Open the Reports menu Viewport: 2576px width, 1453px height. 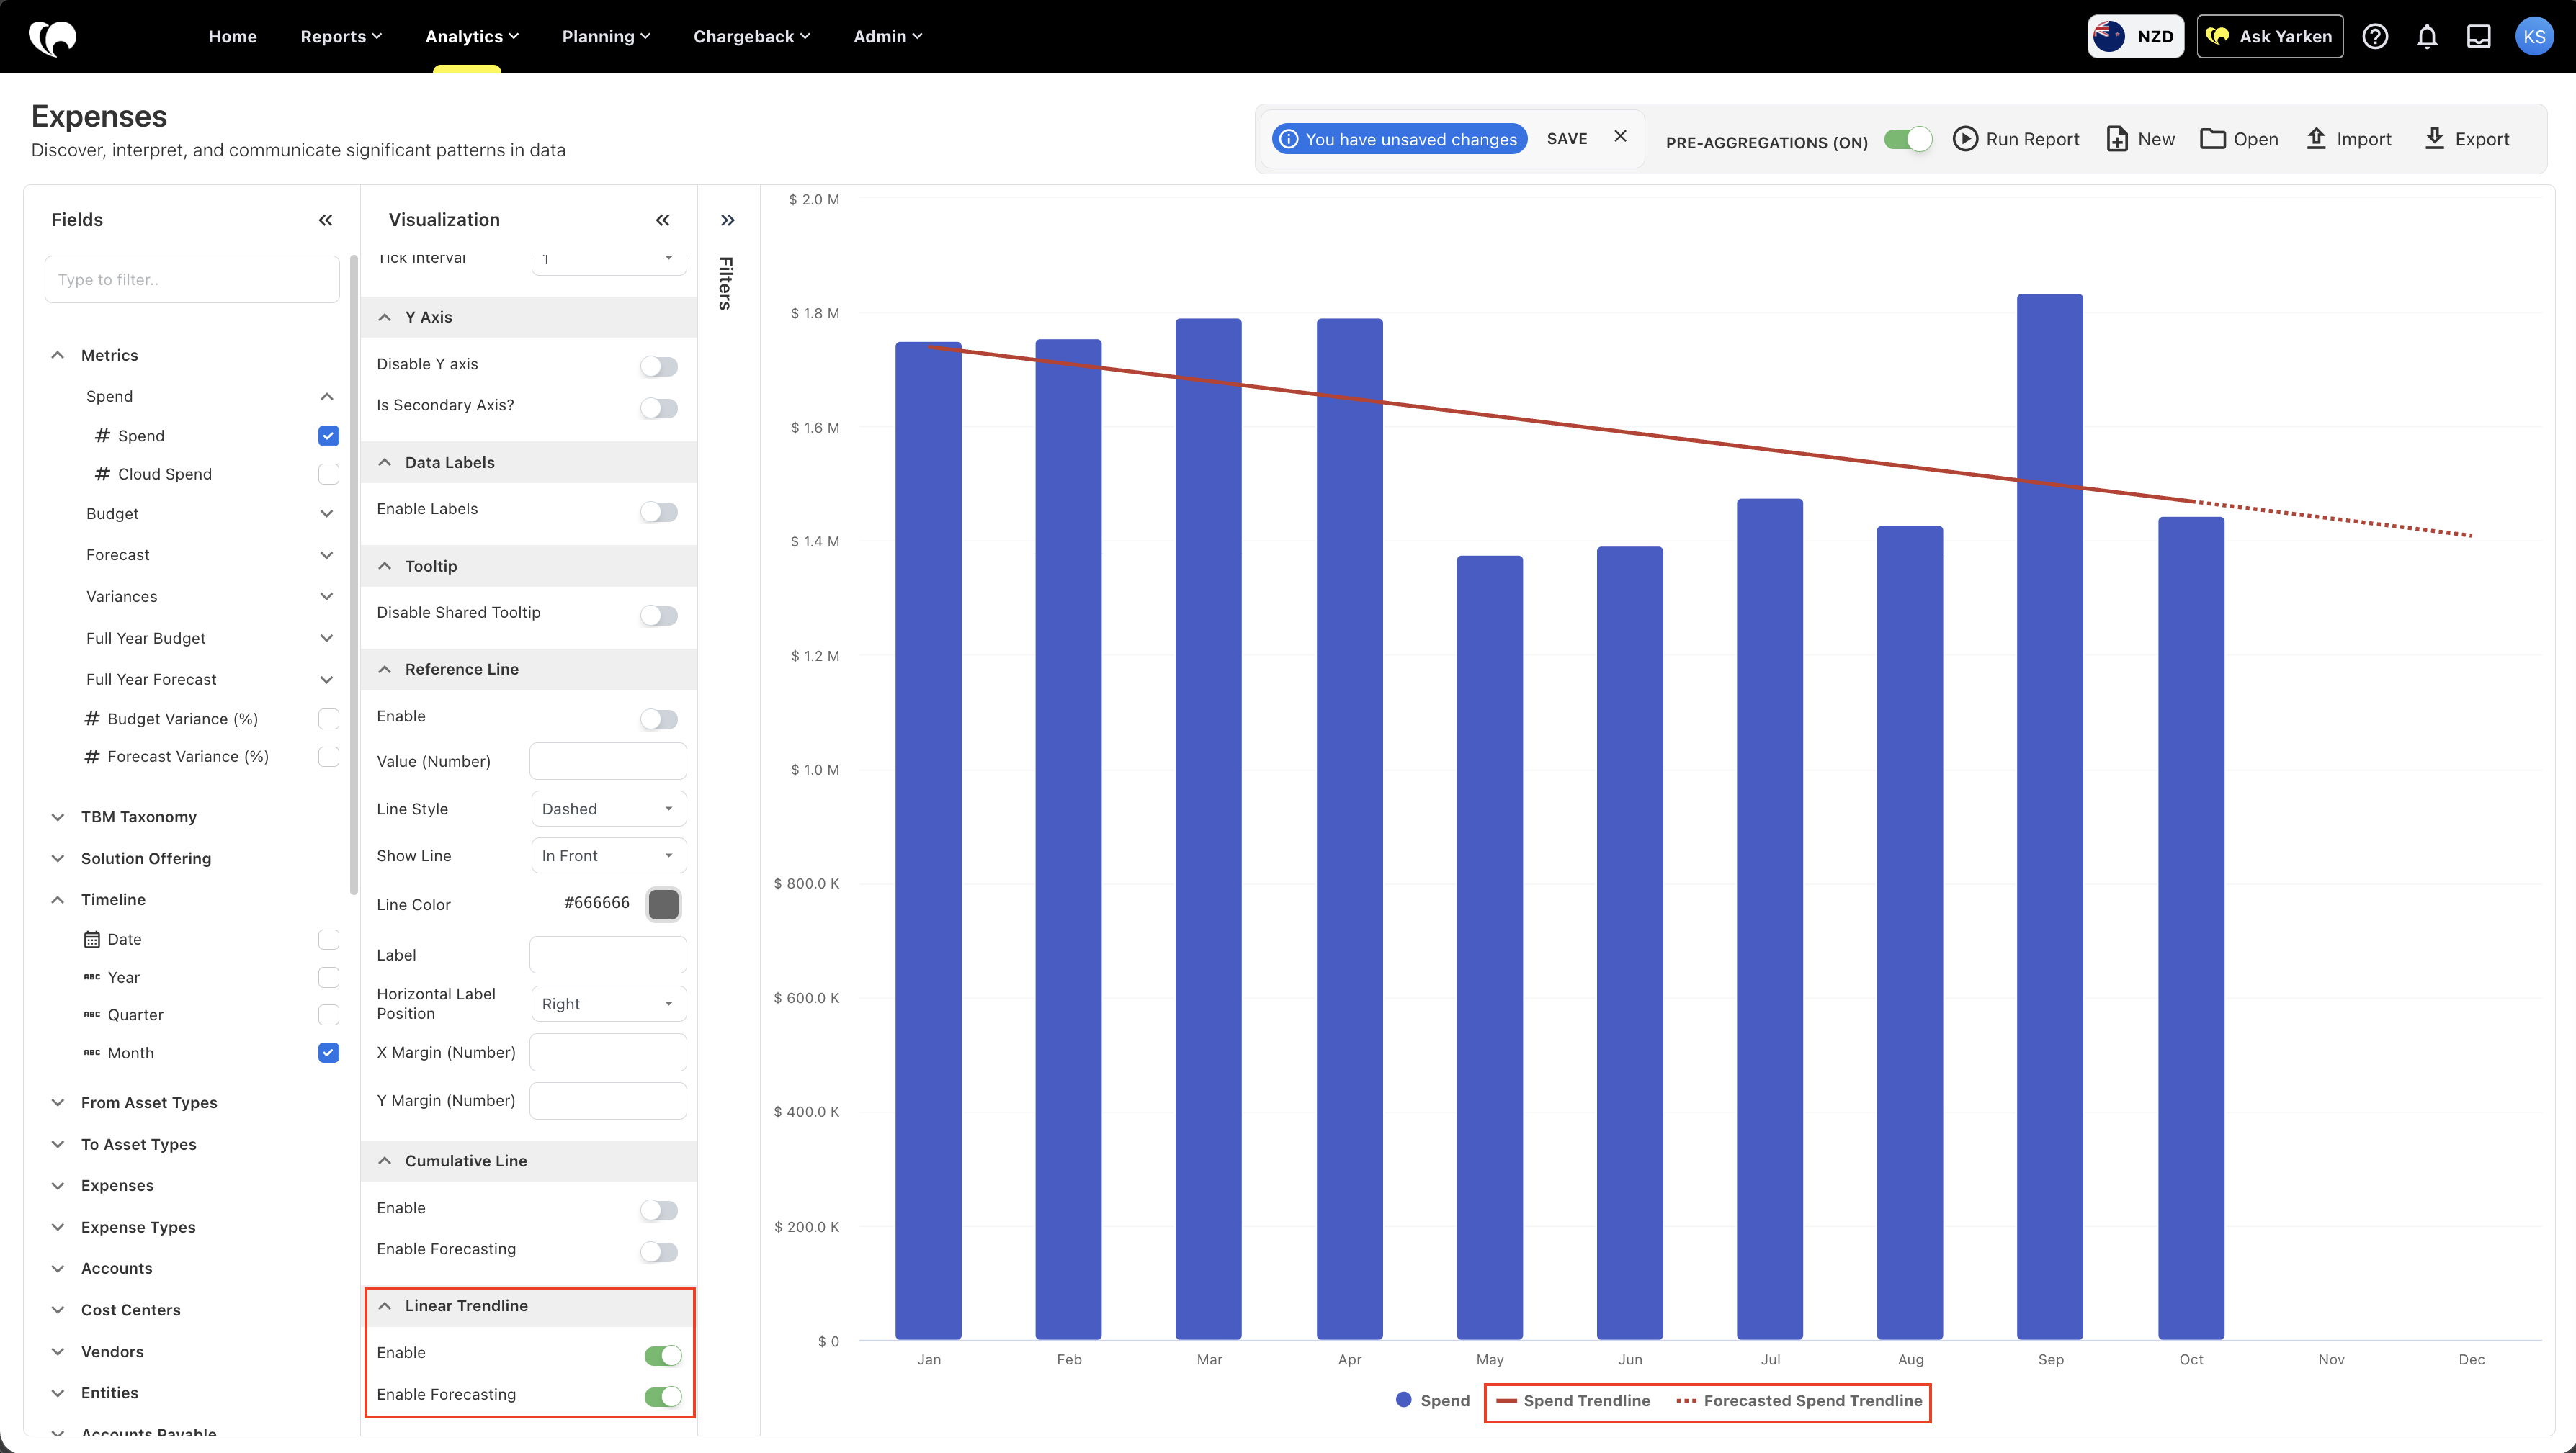pos(341,36)
